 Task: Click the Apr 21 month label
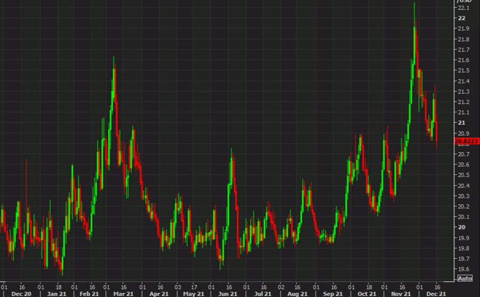pyautogui.click(x=159, y=294)
